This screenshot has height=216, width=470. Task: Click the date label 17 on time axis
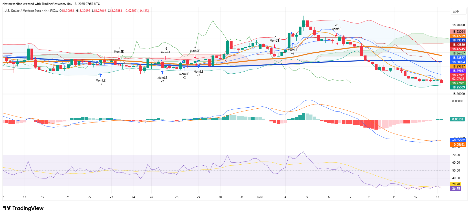[25, 197]
